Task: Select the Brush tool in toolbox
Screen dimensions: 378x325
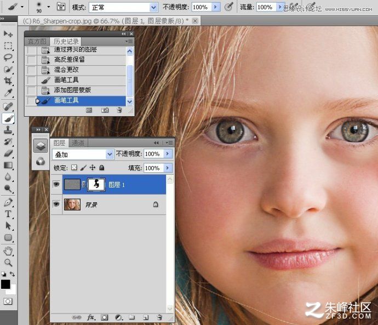Action: [x=8, y=118]
